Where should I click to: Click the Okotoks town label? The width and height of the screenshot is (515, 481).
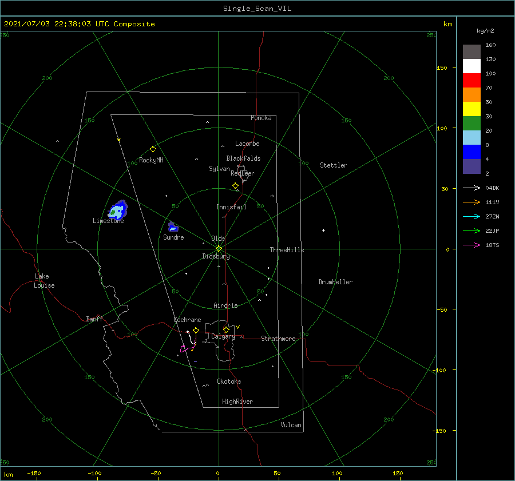229,381
